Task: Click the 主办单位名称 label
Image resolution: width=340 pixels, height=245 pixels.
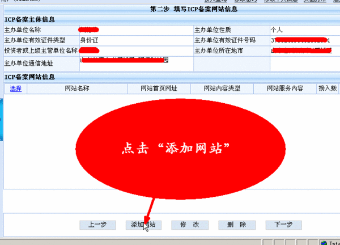Action: point(23,30)
